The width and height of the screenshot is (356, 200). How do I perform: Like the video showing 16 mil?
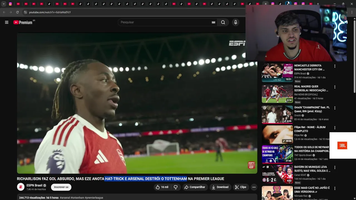pos(162,187)
